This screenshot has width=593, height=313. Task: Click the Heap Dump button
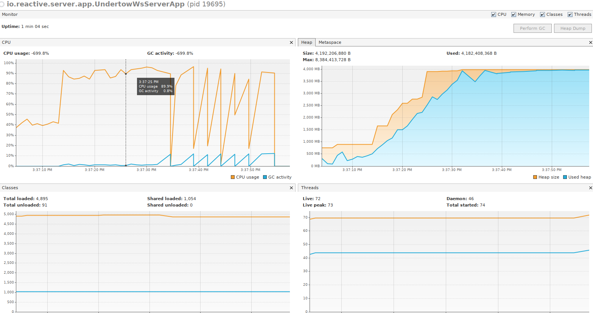(573, 28)
